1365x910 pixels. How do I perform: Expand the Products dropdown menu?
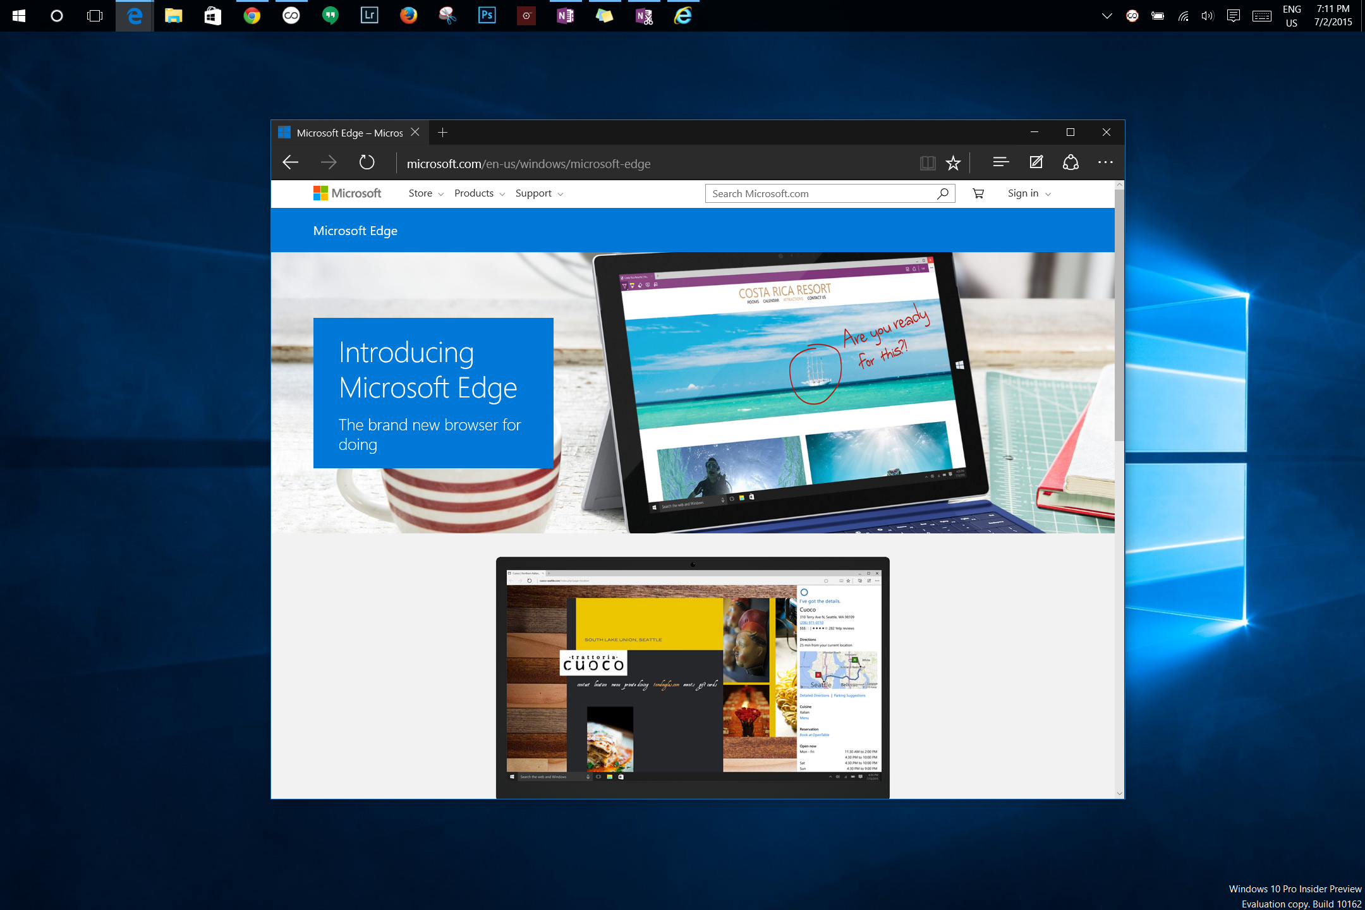click(x=479, y=193)
